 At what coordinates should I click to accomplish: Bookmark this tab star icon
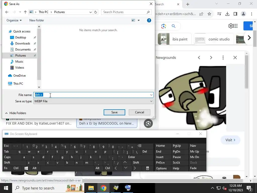tap(209, 14)
